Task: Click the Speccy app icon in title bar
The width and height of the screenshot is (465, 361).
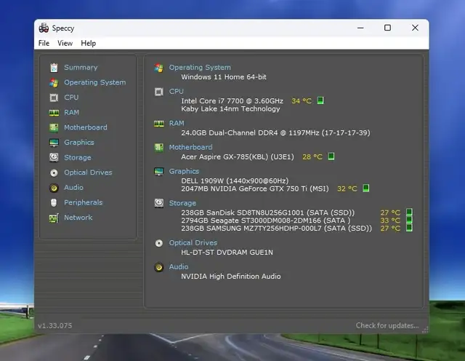Action: pos(44,28)
